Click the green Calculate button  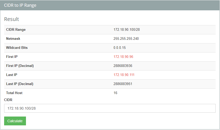[15, 121]
